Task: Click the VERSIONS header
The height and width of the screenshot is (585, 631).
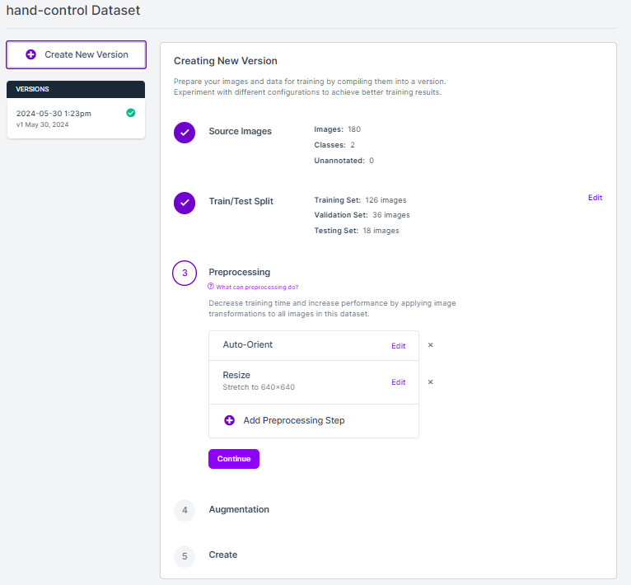Action: coord(76,89)
